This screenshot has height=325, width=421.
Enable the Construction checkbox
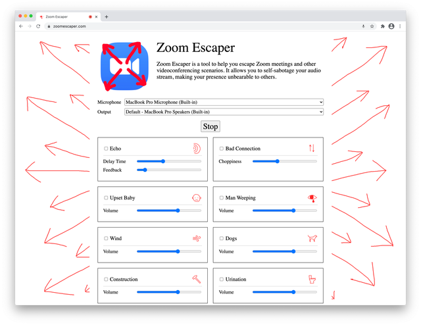pyautogui.click(x=106, y=279)
